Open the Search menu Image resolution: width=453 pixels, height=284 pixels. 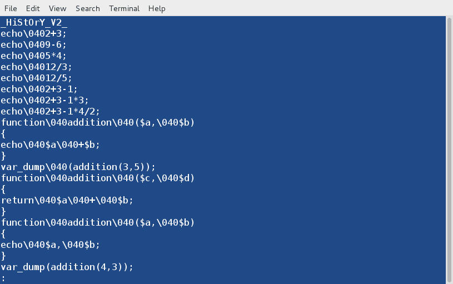(88, 8)
